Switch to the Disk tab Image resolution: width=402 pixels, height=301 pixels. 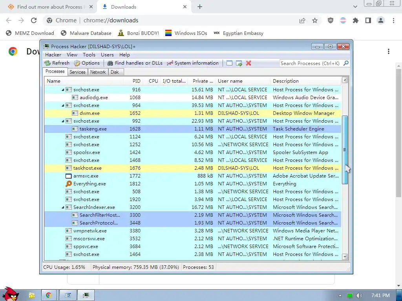(x=115, y=72)
